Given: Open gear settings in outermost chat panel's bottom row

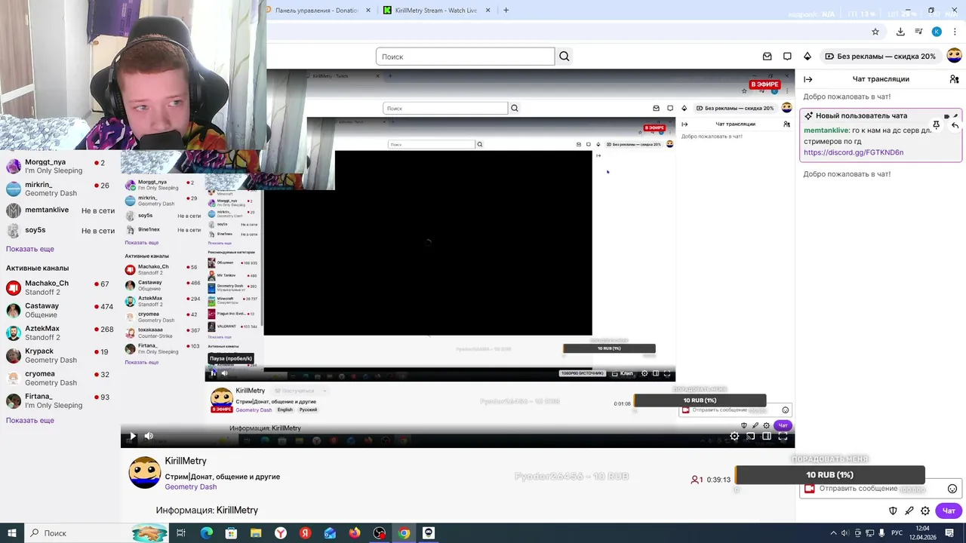Looking at the screenshot, I should (925, 511).
